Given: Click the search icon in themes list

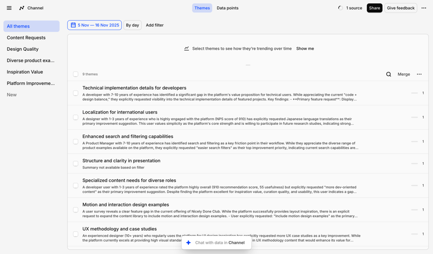Looking at the screenshot, I should click(x=389, y=74).
